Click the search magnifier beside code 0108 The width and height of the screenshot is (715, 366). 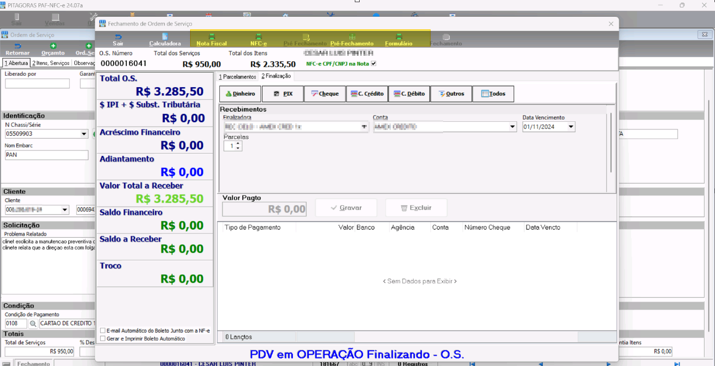tap(33, 323)
